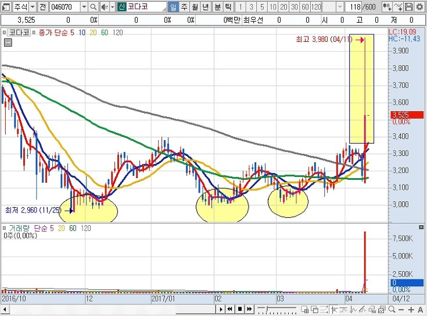Select the 30 interval button
The image size is (427, 316).
(x=295, y=7)
